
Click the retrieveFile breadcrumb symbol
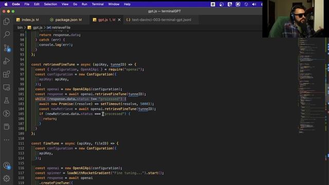coord(61,27)
